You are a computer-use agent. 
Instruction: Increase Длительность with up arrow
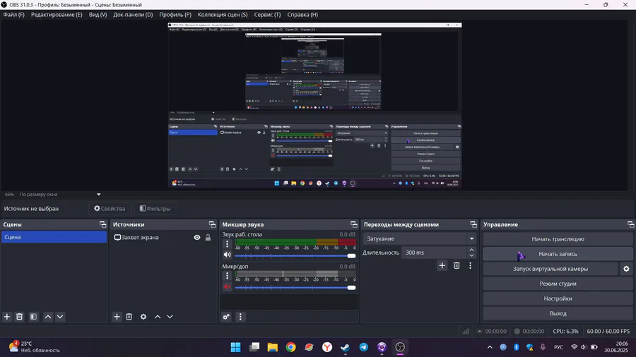click(x=471, y=250)
